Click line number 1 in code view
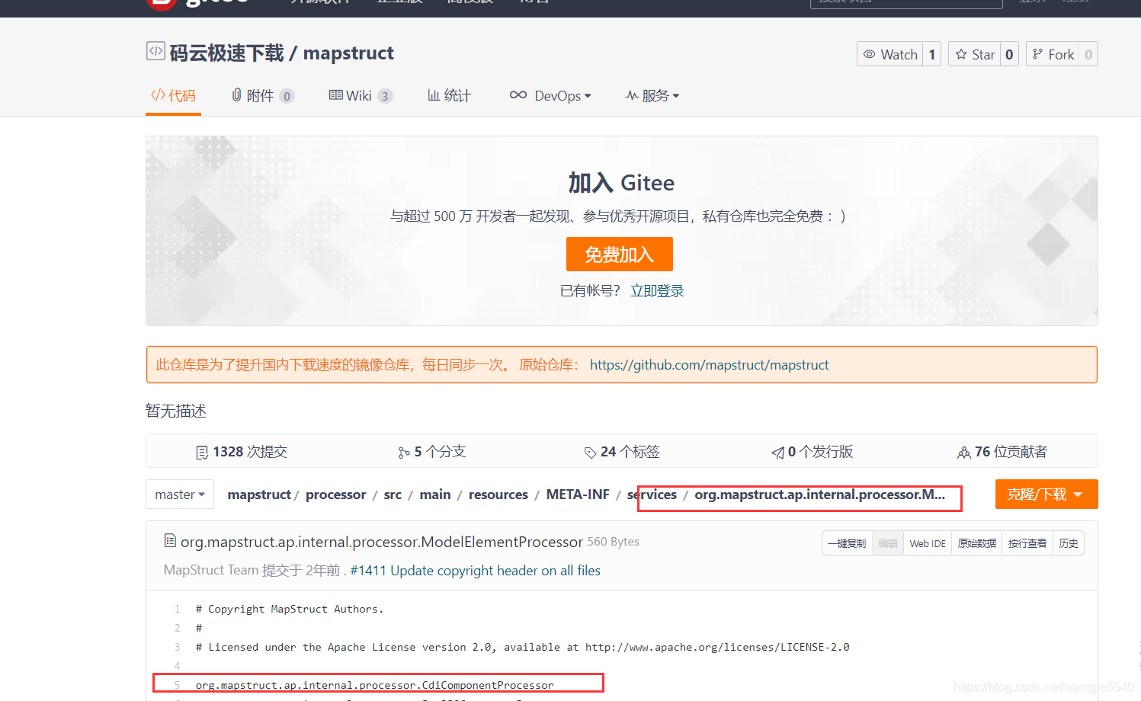 (177, 609)
